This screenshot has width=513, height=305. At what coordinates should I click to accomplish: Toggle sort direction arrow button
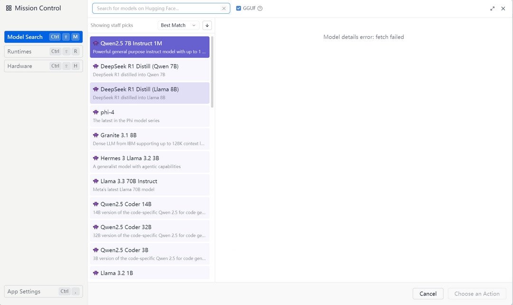pyautogui.click(x=207, y=25)
